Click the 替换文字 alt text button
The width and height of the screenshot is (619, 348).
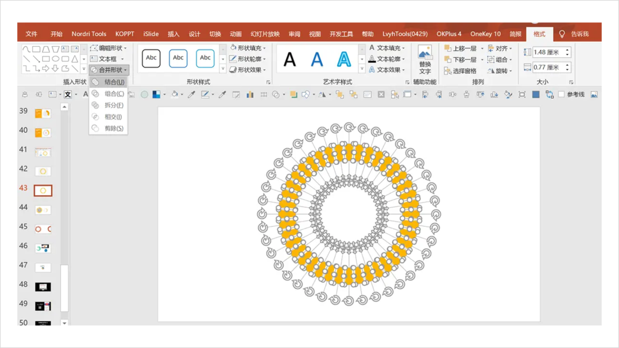(x=425, y=60)
